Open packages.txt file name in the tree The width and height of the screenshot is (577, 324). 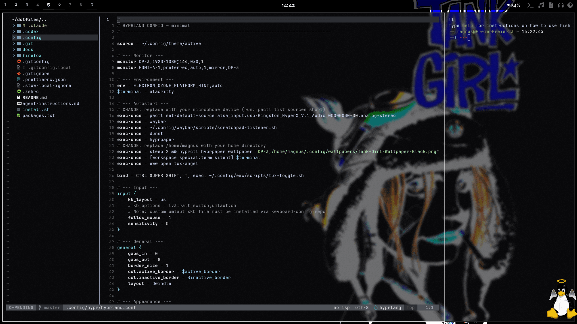39,115
